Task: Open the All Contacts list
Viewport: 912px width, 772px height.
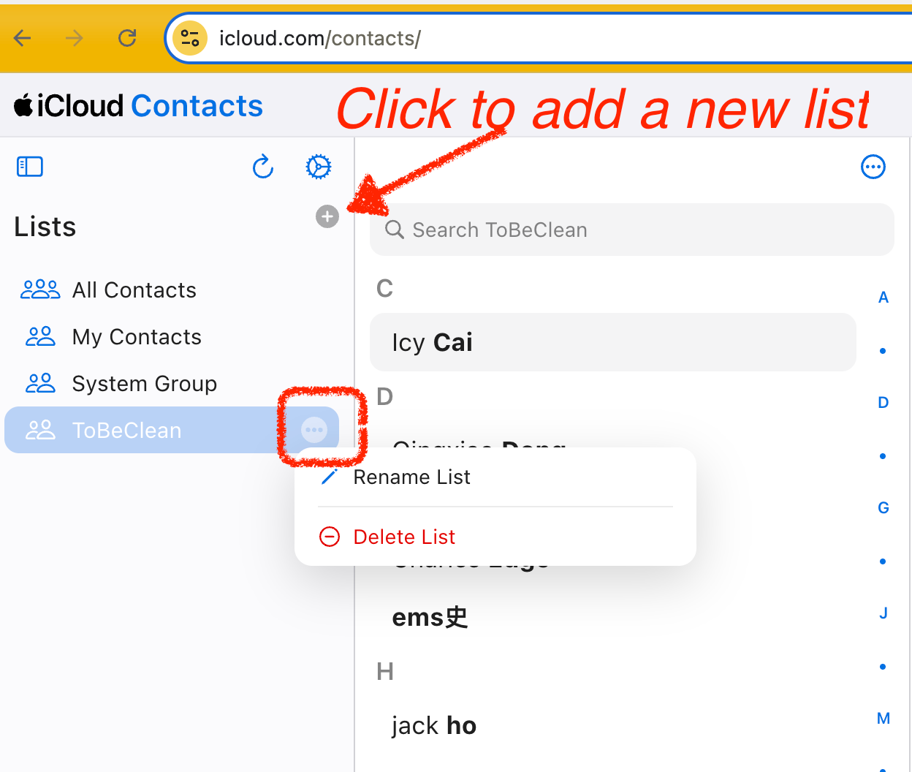Action: (172, 290)
